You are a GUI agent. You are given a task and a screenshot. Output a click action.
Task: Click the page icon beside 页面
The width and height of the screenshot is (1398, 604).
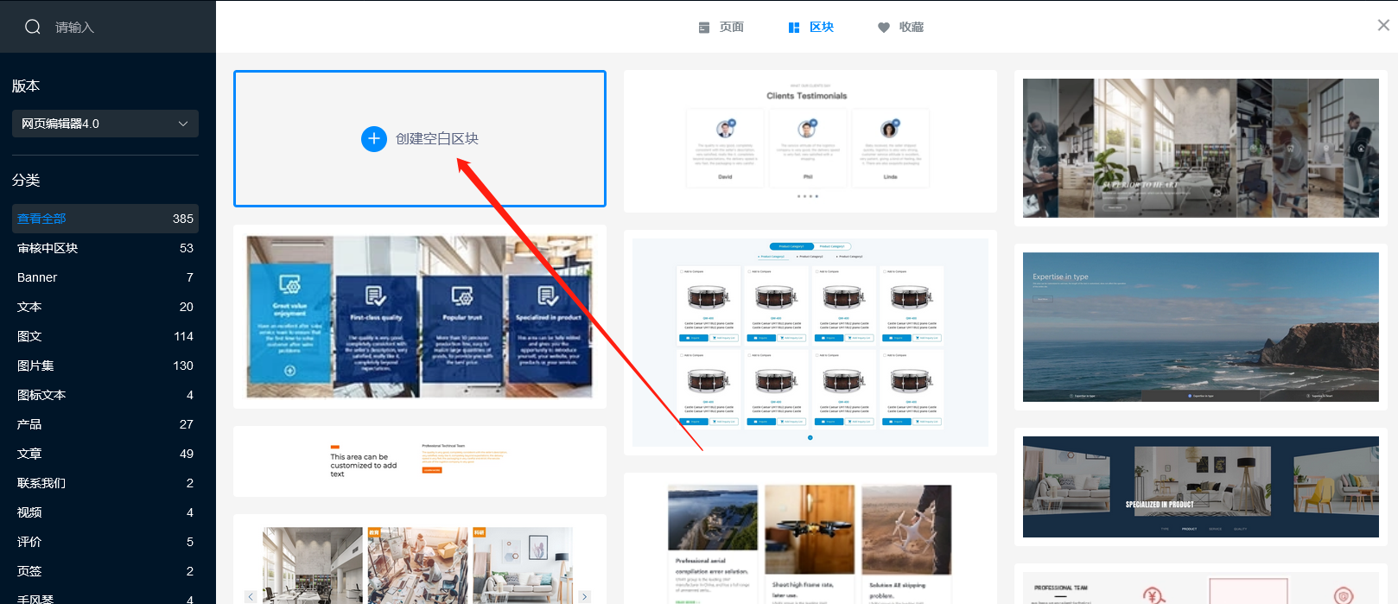point(704,28)
